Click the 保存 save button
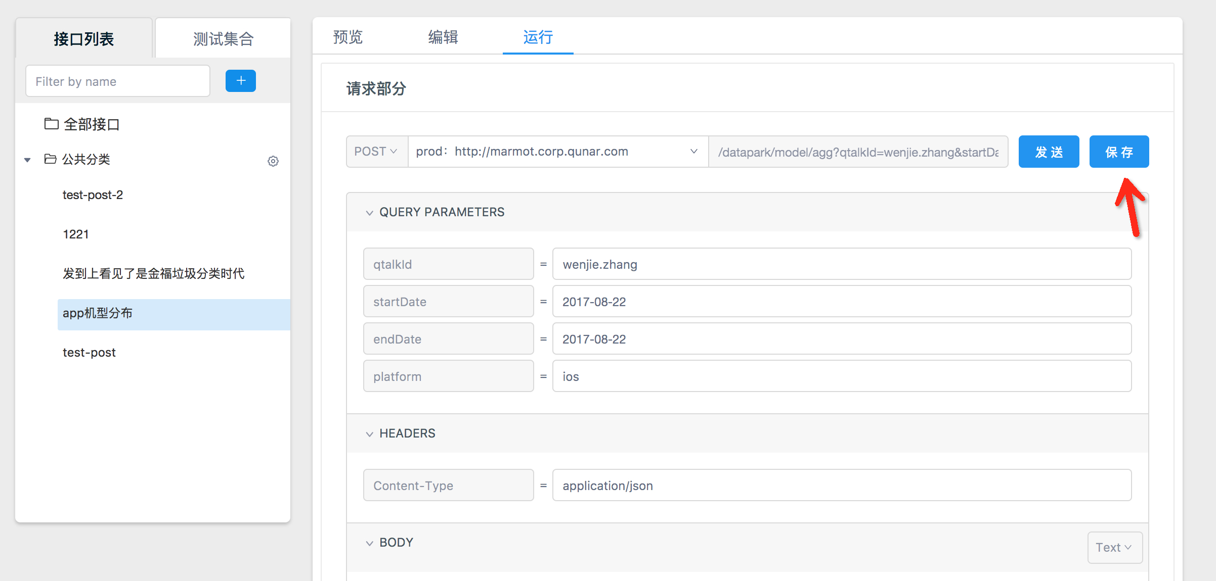This screenshot has height=581, width=1216. (x=1119, y=152)
